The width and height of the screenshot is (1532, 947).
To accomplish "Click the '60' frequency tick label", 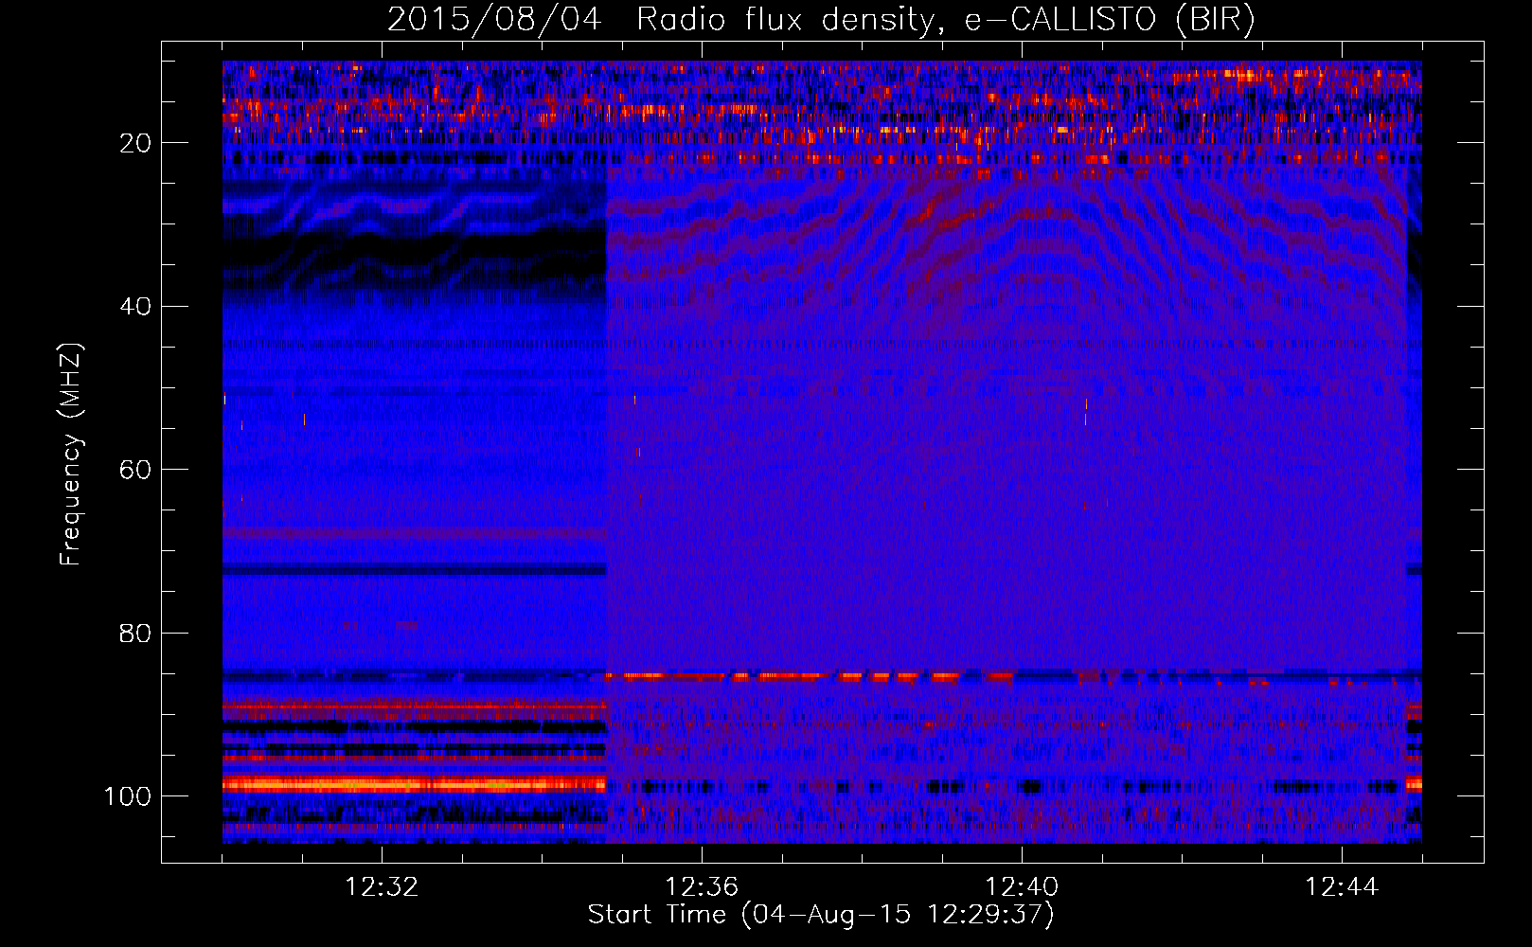I will (x=136, y=471).
